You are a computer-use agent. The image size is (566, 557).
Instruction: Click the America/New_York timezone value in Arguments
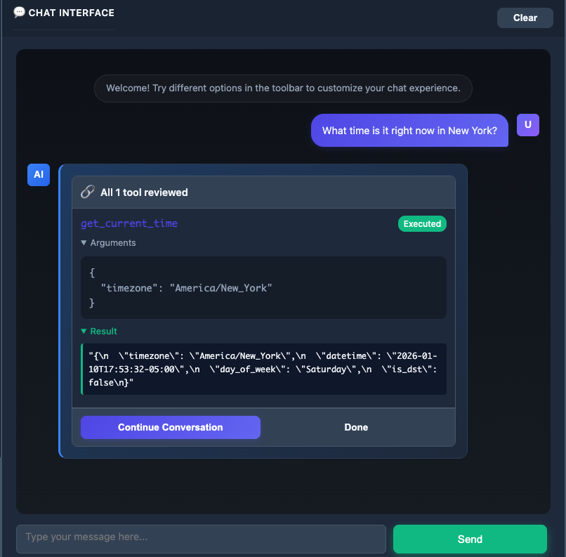point(221,288)
